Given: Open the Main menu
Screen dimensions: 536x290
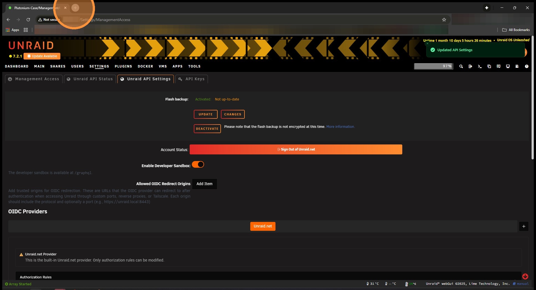Looking at the screenshot, I should 39,66.
